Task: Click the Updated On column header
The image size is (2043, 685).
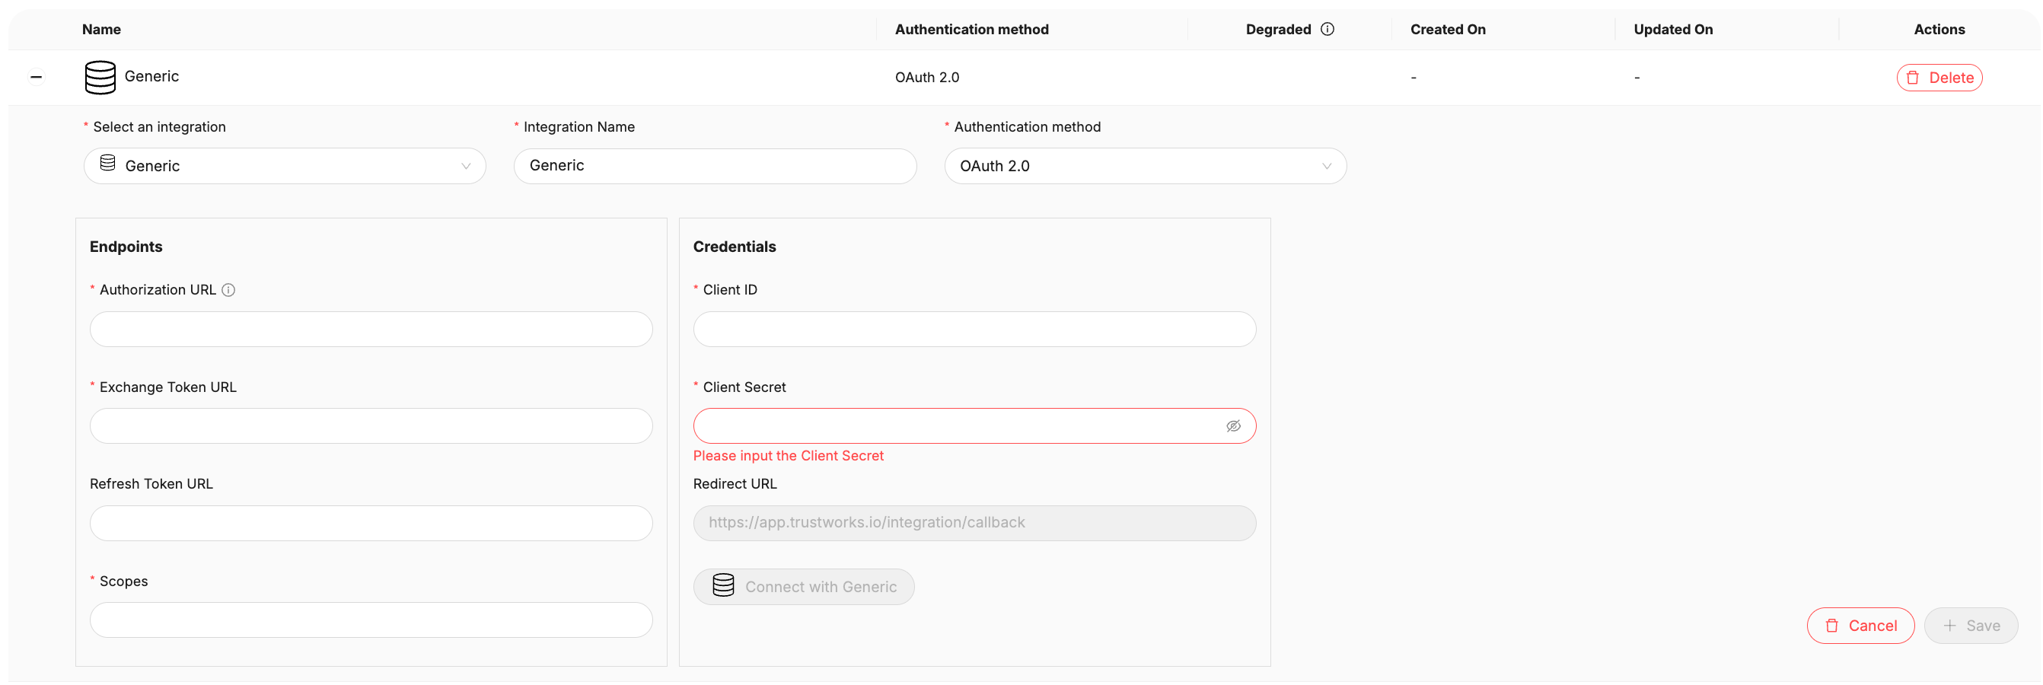Action: [1672, 30]
